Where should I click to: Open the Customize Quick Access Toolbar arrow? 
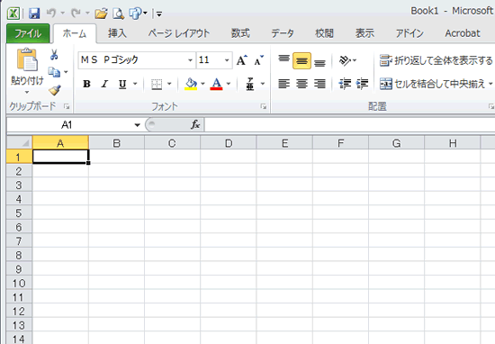159,14
